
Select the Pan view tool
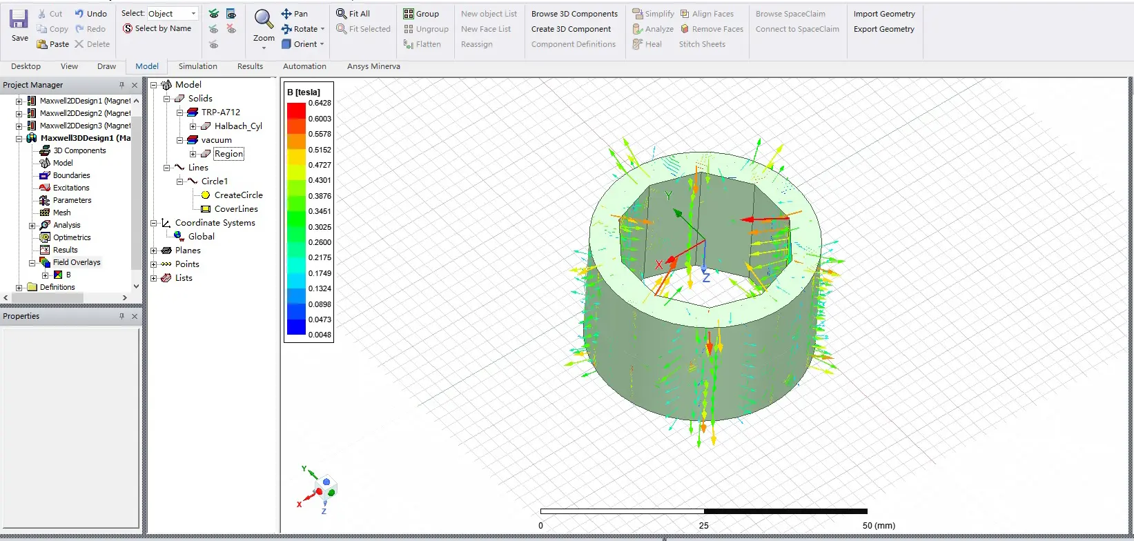pos(286,14)
